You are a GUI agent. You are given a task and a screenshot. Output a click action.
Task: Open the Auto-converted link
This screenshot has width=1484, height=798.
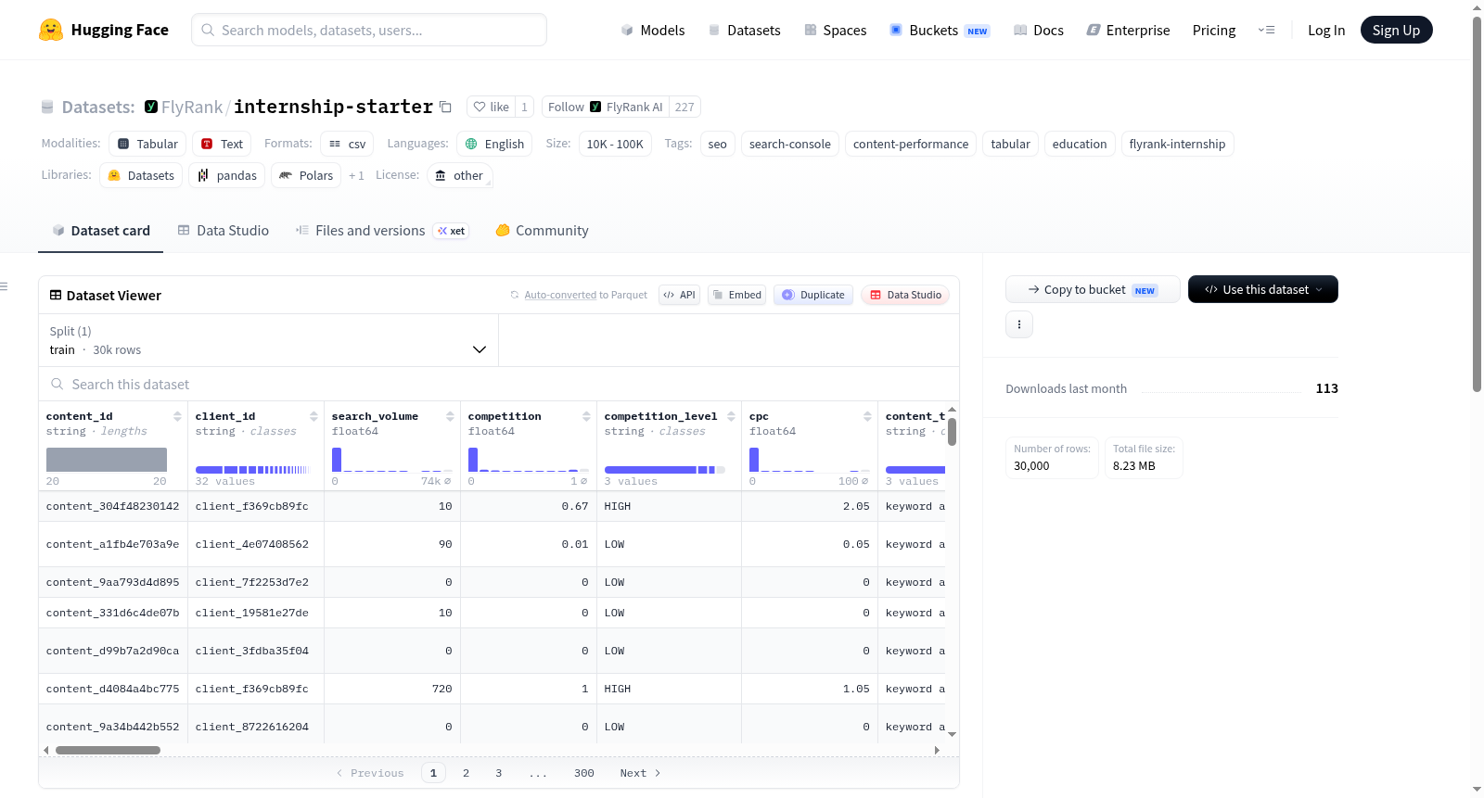(560, 295)
